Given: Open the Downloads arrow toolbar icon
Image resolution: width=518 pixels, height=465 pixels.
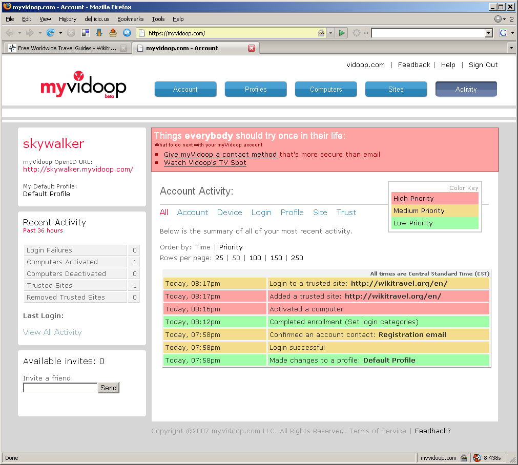Looking at the screenshot, I should pyautogui.click(x=99, y=33).
